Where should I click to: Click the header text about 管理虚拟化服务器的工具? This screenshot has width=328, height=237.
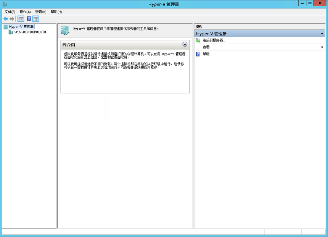[x=116, y=29]
